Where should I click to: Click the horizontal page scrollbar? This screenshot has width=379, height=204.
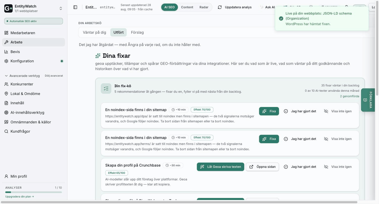click(x=179, y=202)
